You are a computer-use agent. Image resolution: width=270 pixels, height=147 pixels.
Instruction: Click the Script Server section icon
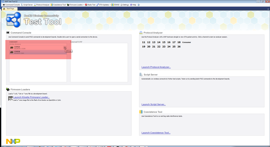141,75
